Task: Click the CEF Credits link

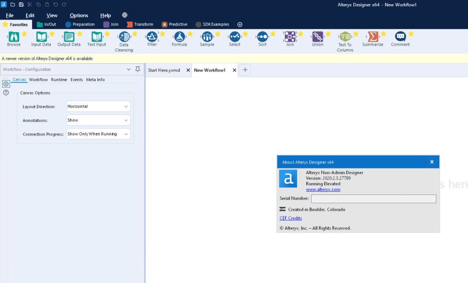Action: point(291,218)
